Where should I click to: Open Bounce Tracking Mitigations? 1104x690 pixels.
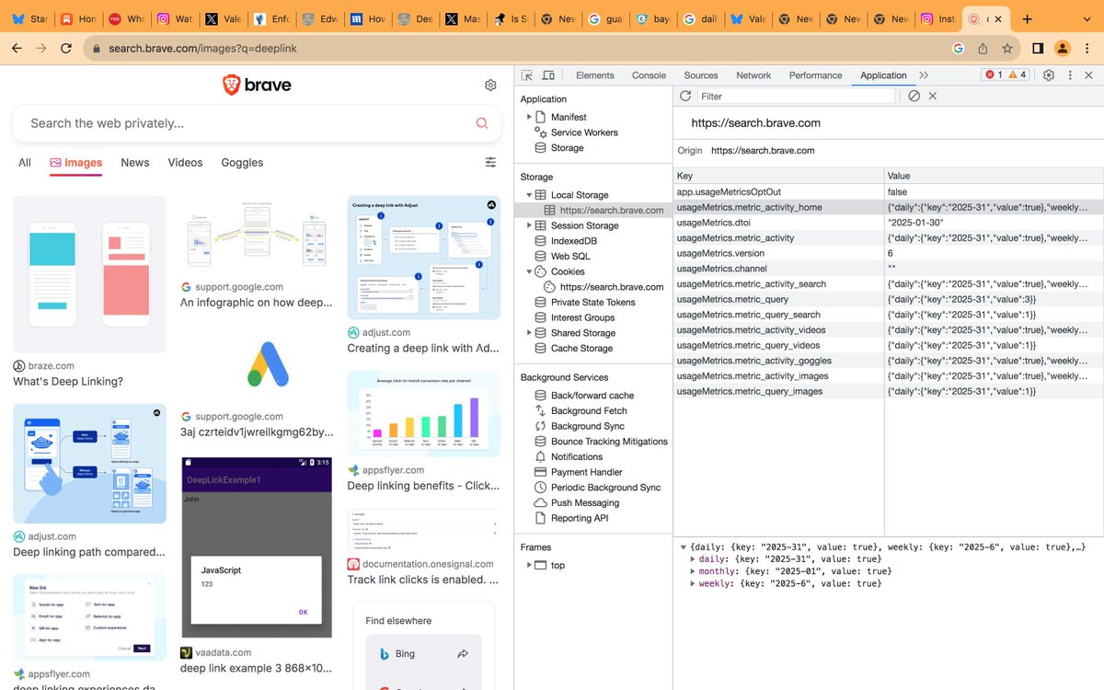click(x=609, y=442)
